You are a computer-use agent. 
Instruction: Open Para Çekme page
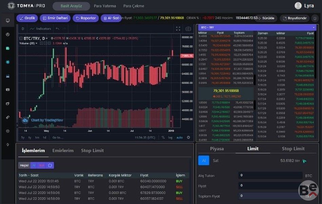(x=134, y=6)
